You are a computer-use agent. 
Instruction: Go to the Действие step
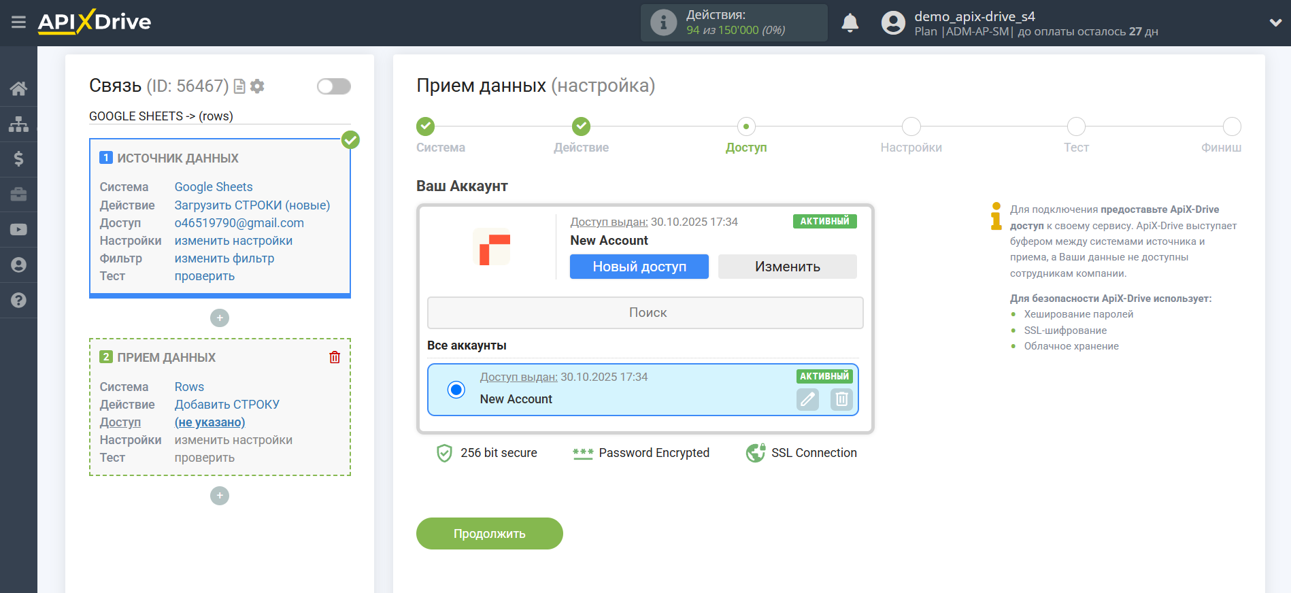point(581,127)
